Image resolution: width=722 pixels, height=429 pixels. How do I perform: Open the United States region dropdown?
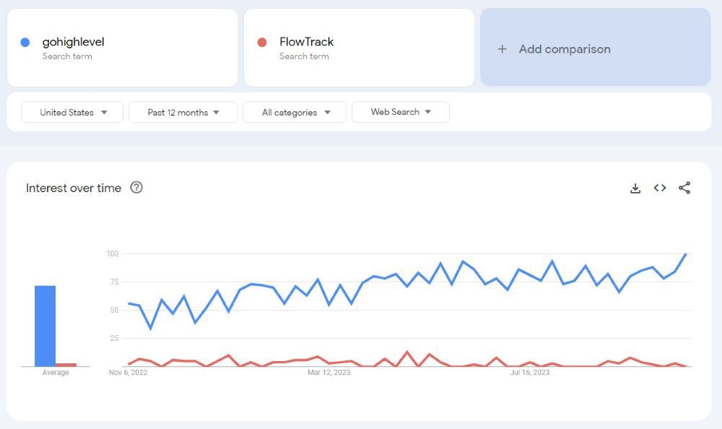pos(71,112)
